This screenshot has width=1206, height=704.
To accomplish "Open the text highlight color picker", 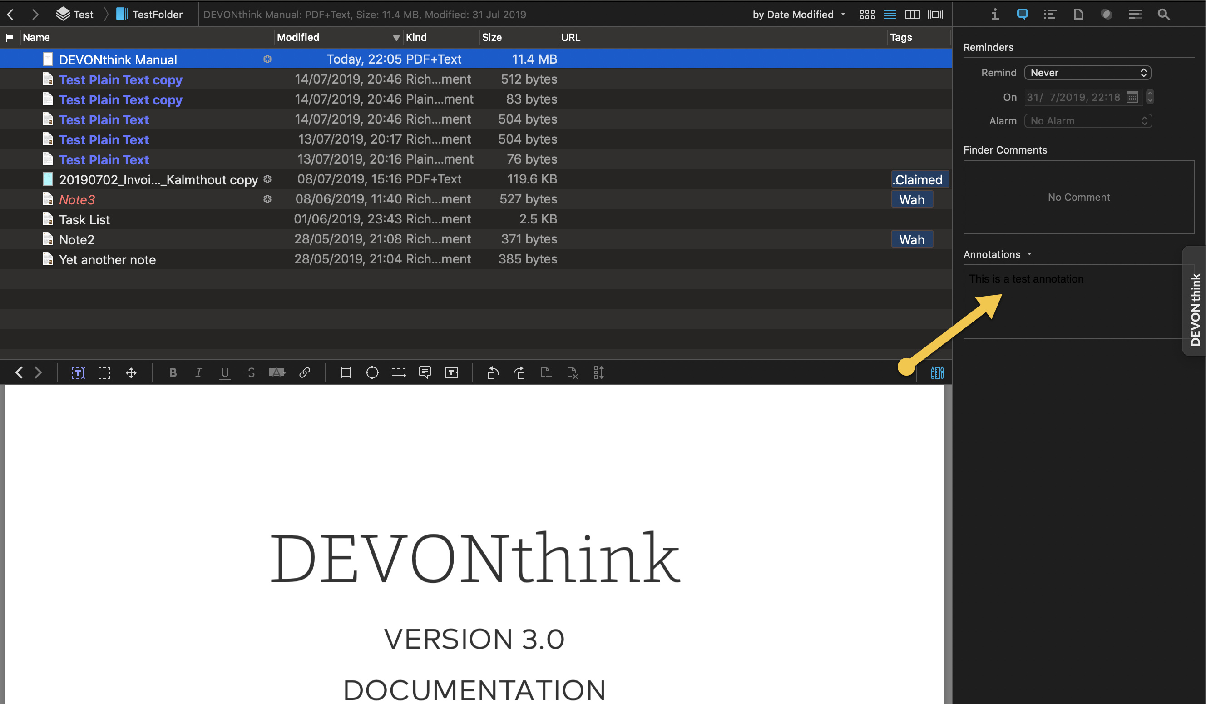I will click(277, 372).
